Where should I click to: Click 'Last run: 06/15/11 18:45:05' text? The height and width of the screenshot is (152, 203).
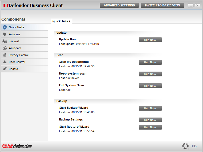point(77,112)
